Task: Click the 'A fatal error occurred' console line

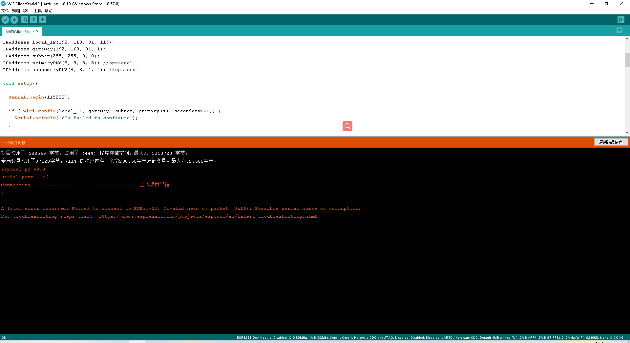Action: (x=181, y=208)
